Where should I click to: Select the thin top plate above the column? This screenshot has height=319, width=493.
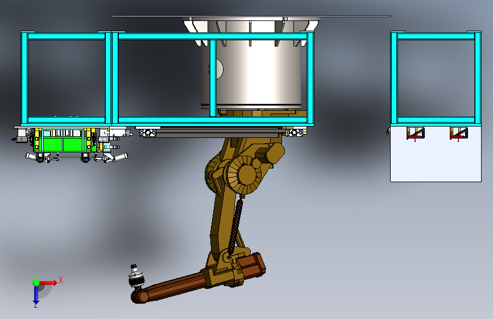click(x=251, y=16)
